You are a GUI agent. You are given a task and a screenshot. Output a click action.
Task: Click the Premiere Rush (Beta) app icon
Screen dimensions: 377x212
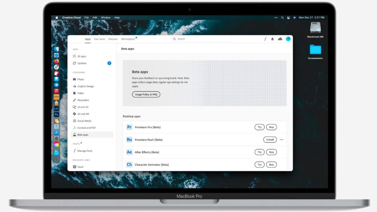(129, 139)
